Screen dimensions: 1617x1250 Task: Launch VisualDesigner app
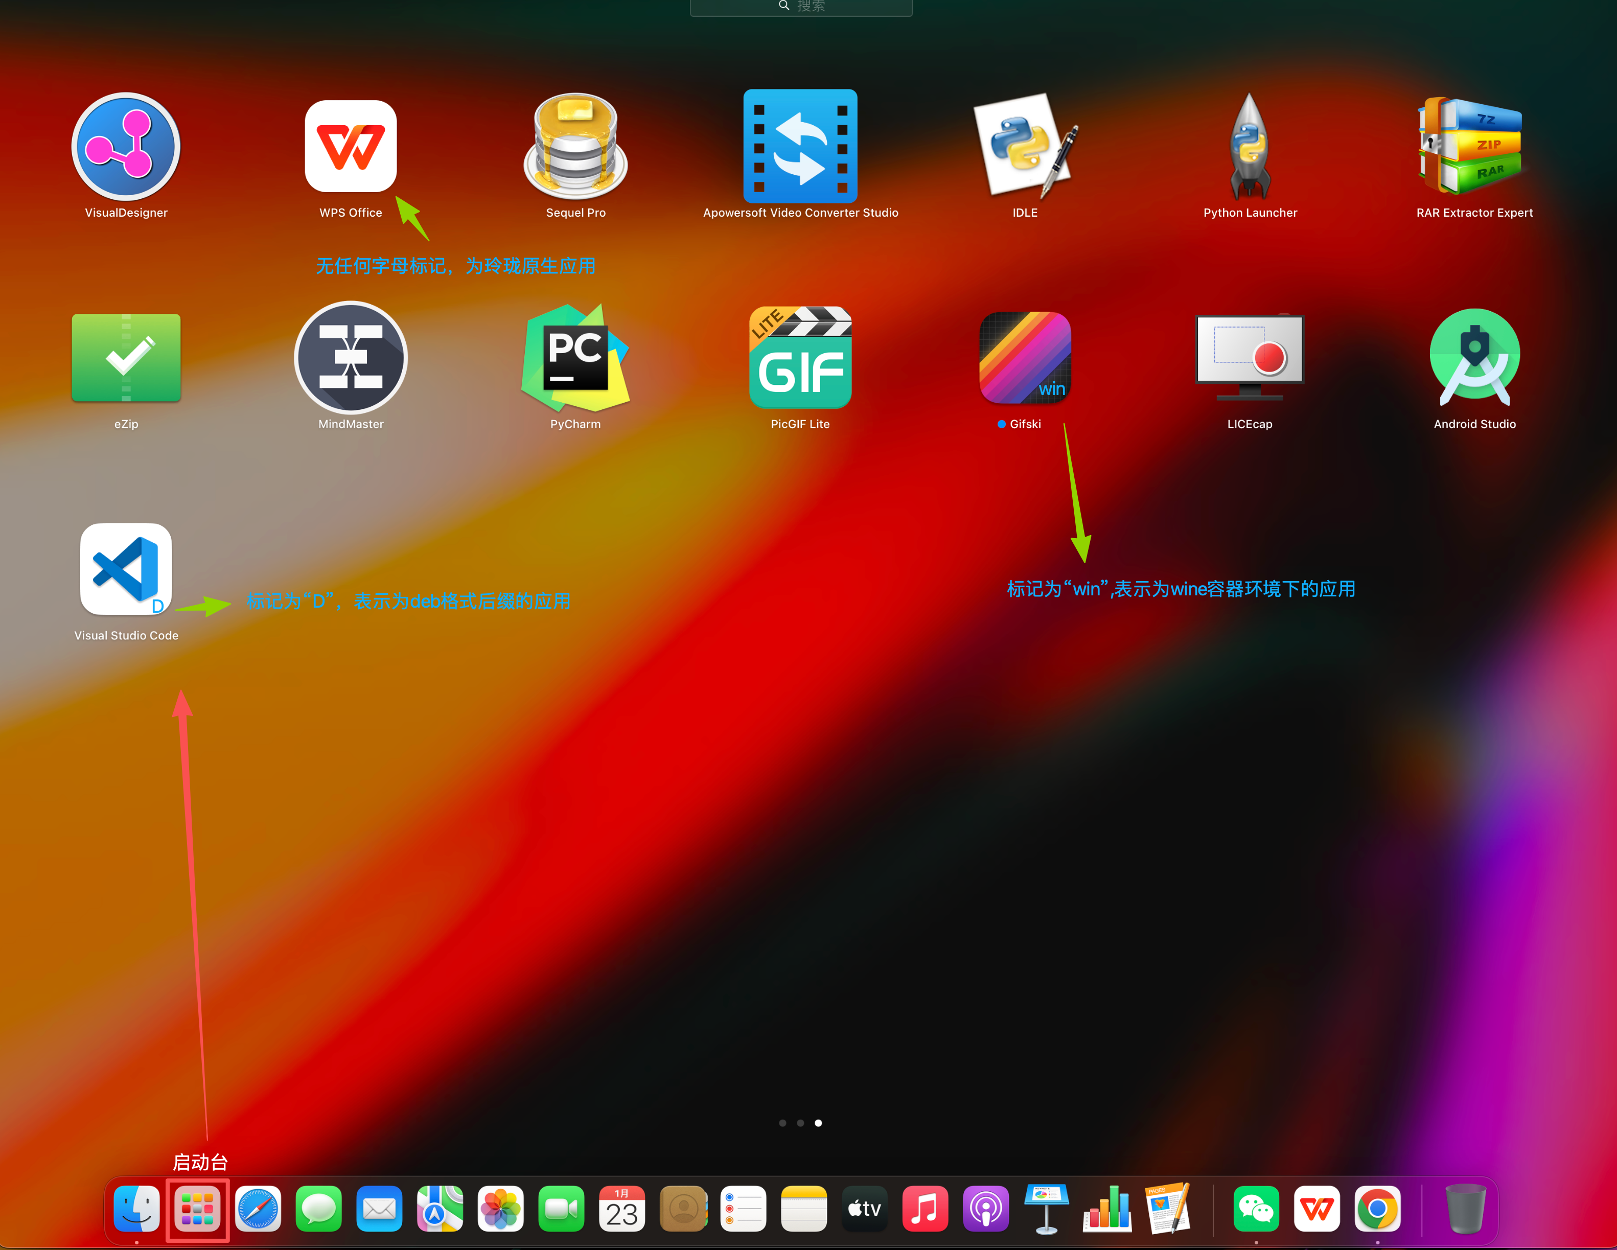[126, 147]
